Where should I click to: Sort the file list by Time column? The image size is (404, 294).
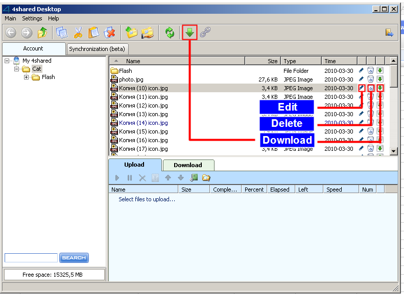pyautogui.click(x=339, y=61)
